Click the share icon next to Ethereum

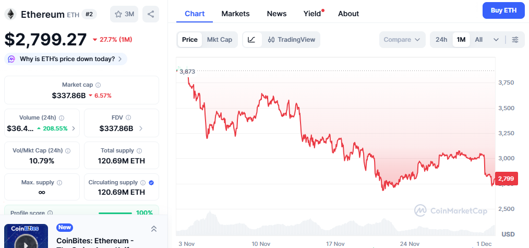click(151, 14)
